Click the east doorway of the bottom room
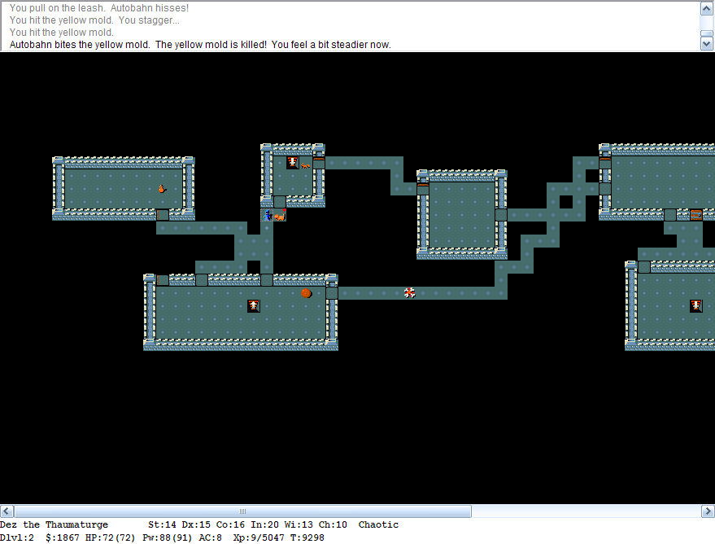Screen dimensions: 715x544 332,293
